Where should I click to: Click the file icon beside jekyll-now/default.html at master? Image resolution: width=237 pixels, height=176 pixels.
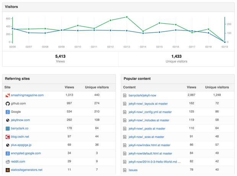(125, 154)
